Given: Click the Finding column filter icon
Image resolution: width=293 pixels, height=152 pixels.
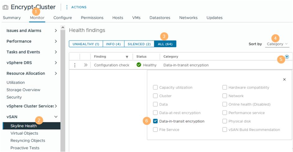Looking at the screenshot, I should click(127, 57).
